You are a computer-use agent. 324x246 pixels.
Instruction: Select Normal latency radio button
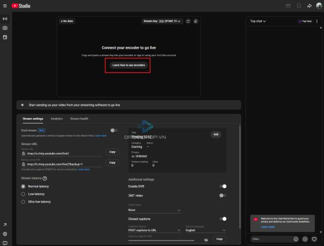point(23,186)
